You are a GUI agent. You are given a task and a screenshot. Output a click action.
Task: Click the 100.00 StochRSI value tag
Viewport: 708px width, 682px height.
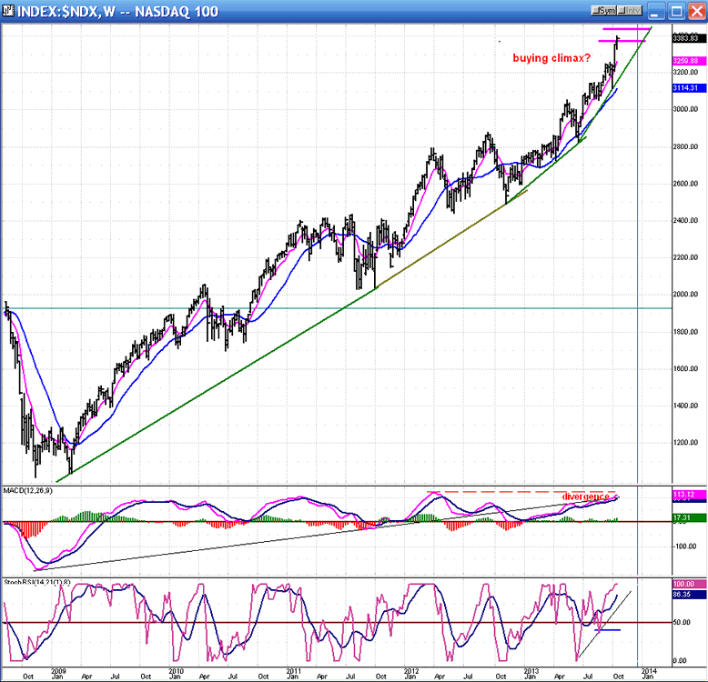[x=689, y=584]
